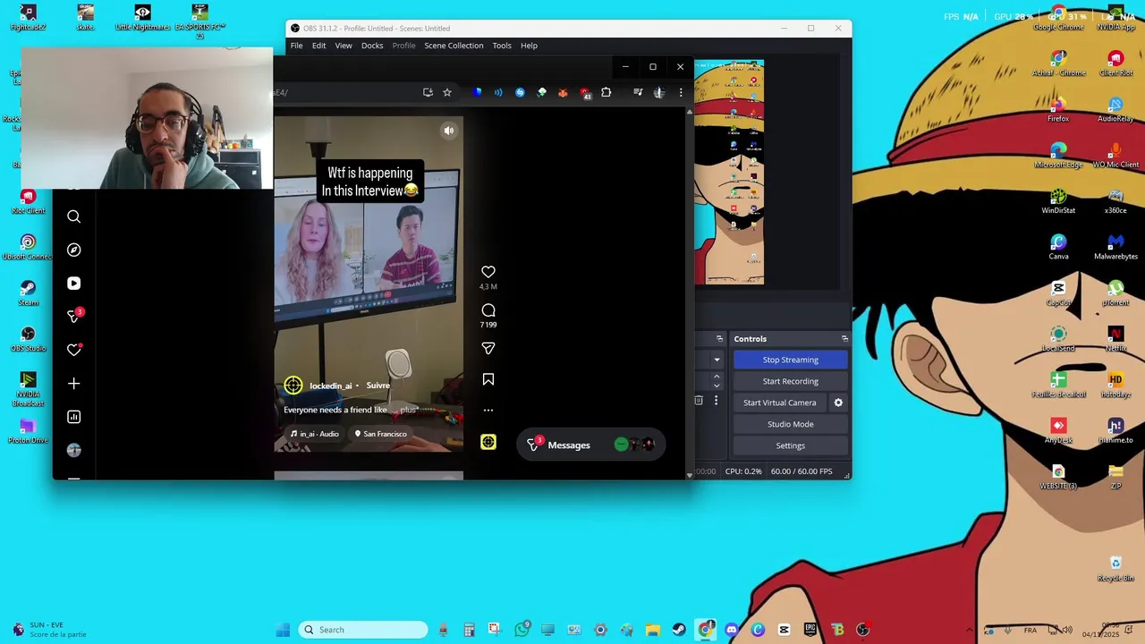
Task: Open notifications heart icon in sidebar
Action: point(74,350)
